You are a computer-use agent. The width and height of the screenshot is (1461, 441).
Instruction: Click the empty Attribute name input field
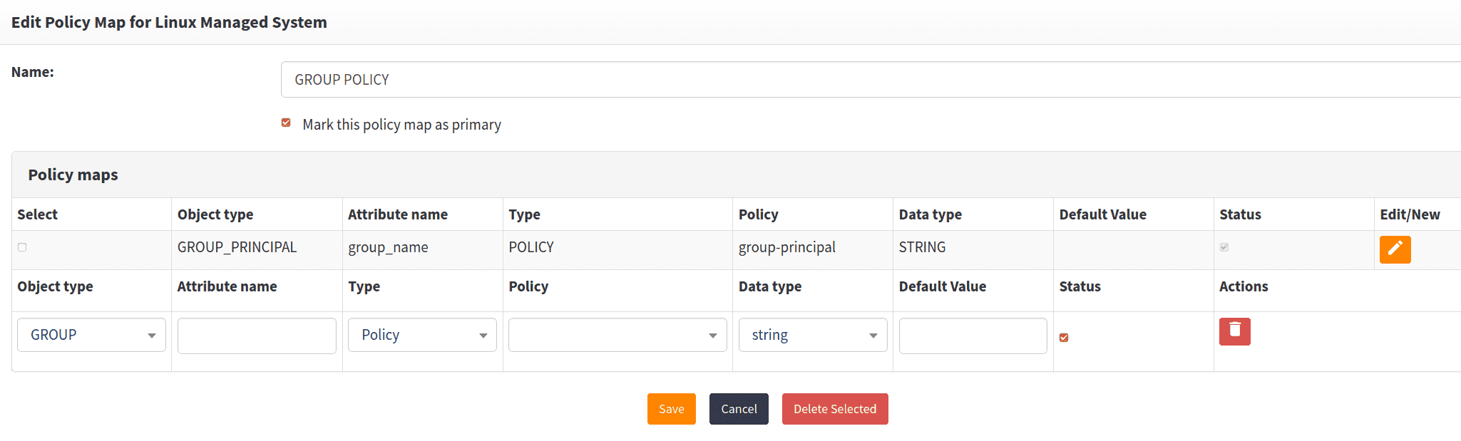257,336
